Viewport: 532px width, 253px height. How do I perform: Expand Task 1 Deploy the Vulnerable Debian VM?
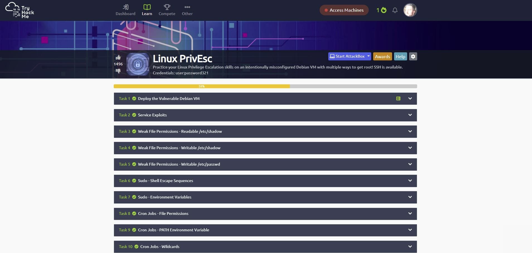tap(265, 99)
